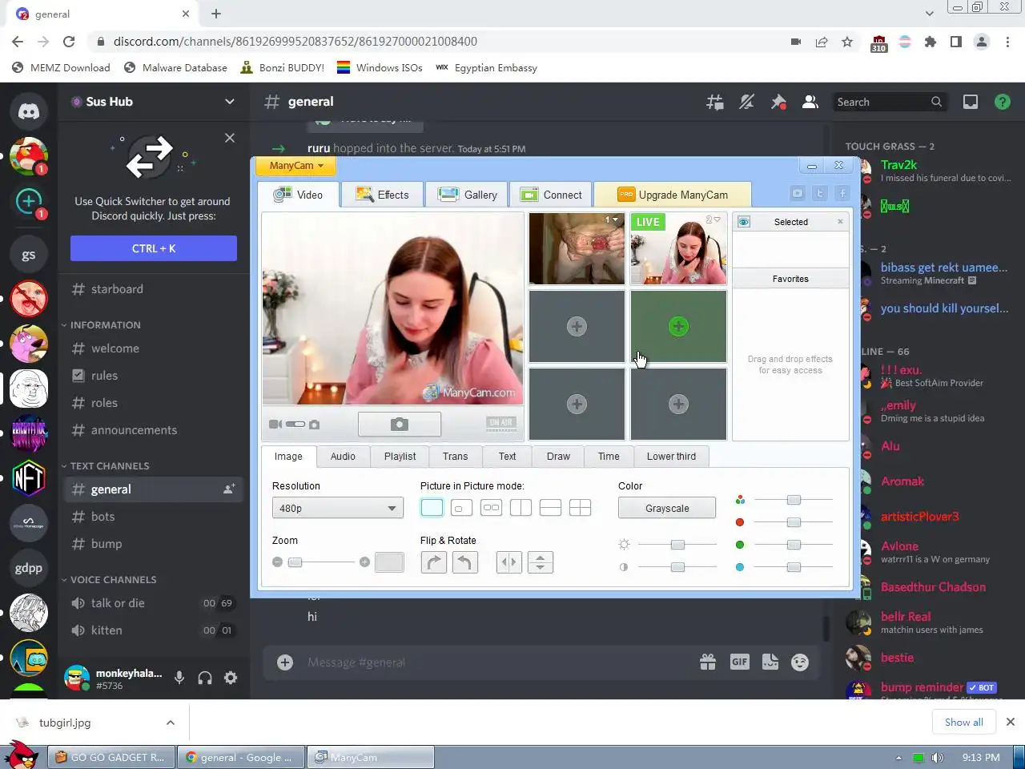Switch to the ManyCam Gallery tab
Image resolution: width=1025 pixels, height=769 pixels.
click(x=468, y=195)
